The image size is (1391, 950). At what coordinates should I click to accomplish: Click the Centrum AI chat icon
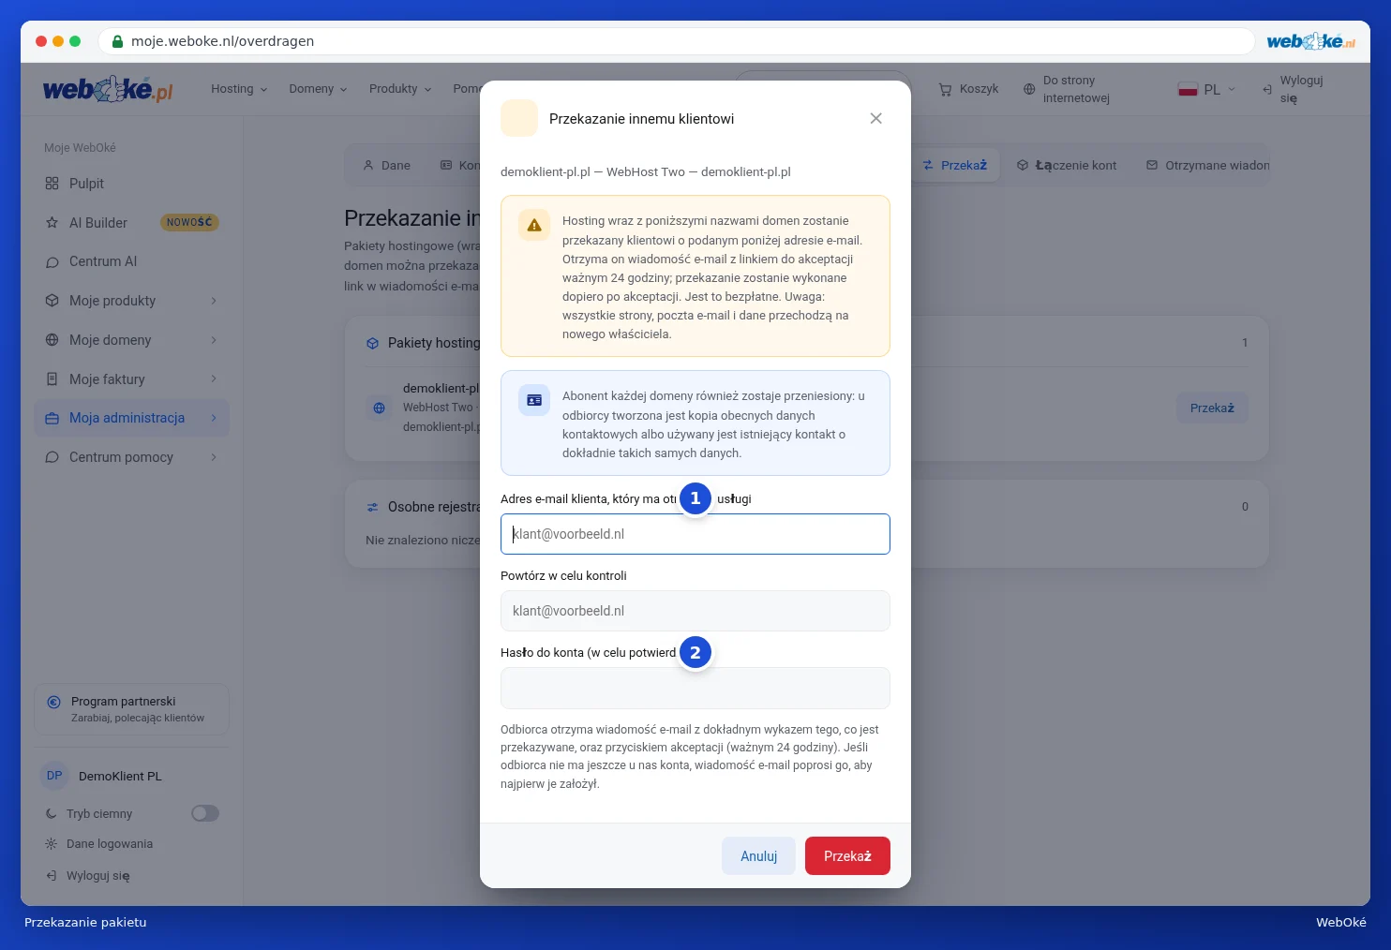[52, 262]
